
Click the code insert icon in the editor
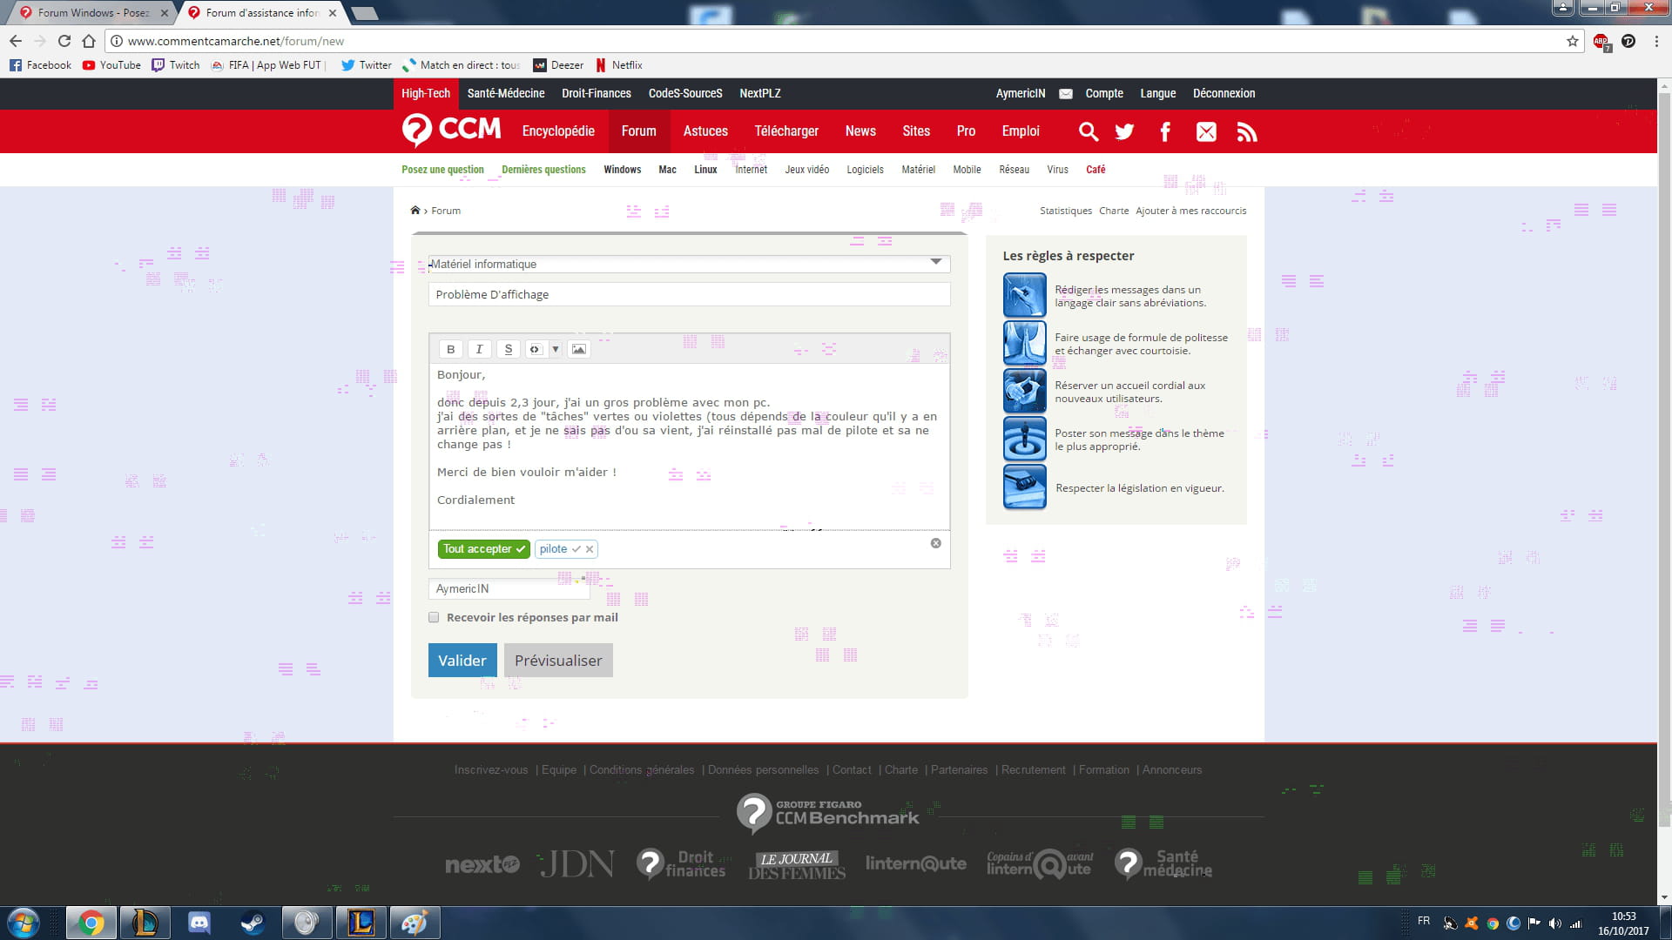pyautogui.click(x=536, y=349)
